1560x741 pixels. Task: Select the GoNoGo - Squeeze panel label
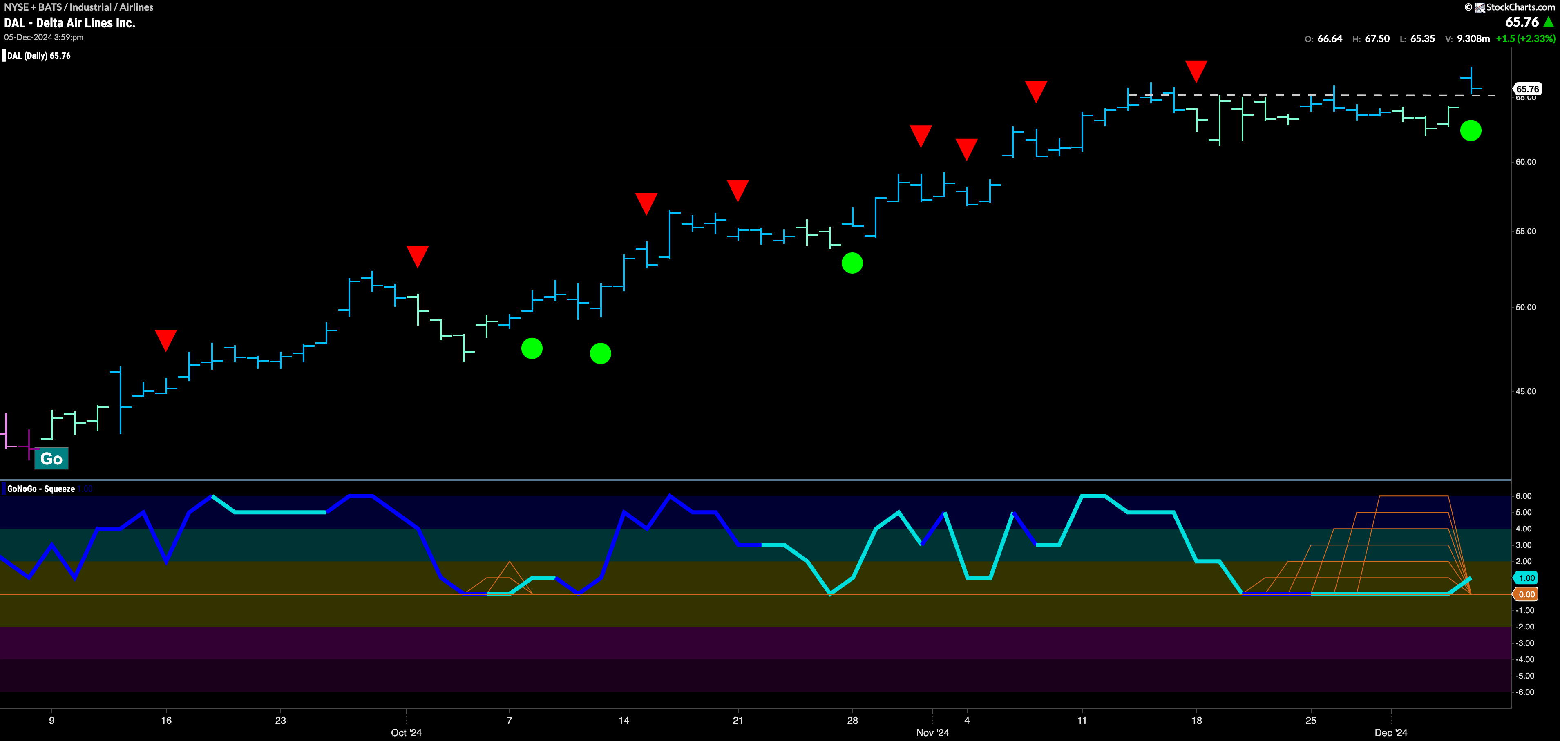coord(41,489)
